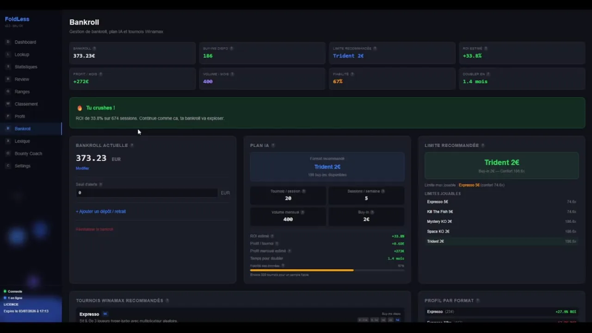Open help icon beside top BANKROLL stat
Viewport: 592px width, 333px height.
94,49
